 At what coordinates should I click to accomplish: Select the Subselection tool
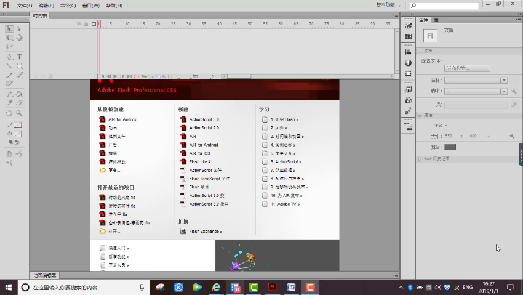coord(19,29)
